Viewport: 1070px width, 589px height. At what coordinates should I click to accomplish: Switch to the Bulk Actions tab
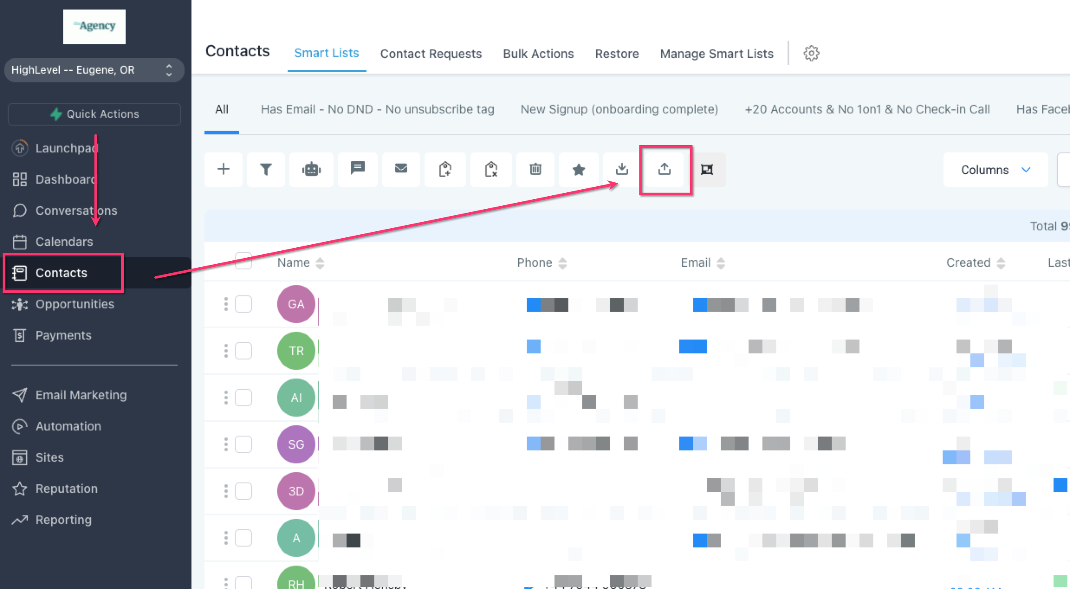pos(538,54)
